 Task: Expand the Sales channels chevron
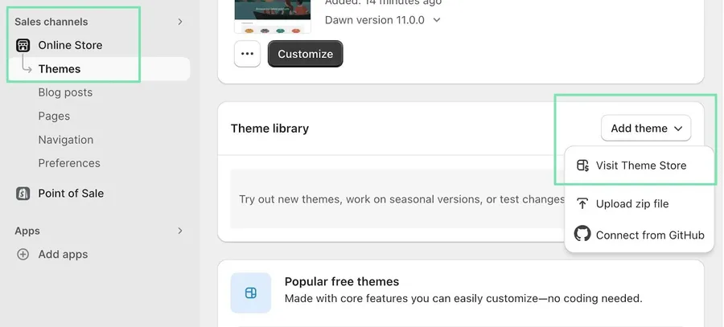coord(180,22)
